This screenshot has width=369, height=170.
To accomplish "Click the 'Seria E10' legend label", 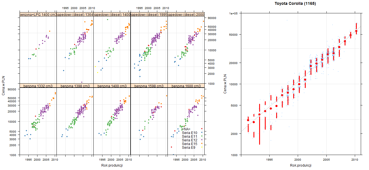I will [x=189, y=133].
